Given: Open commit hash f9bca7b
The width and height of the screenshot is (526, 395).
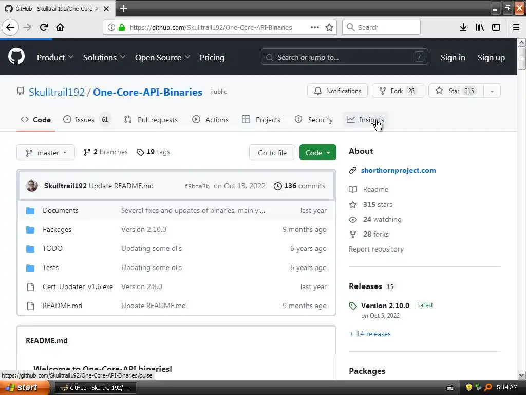Looking at the screenshot, I should [x=197, y=186].
